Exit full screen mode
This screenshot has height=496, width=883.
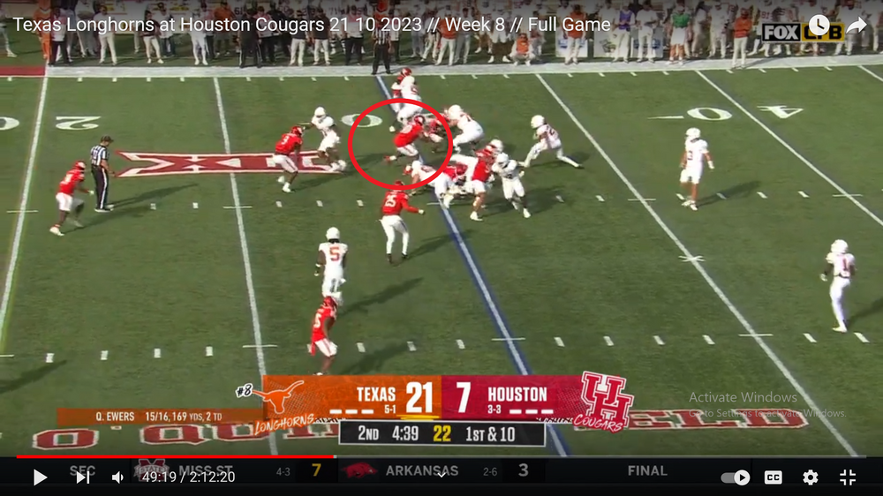coord(847,477)
